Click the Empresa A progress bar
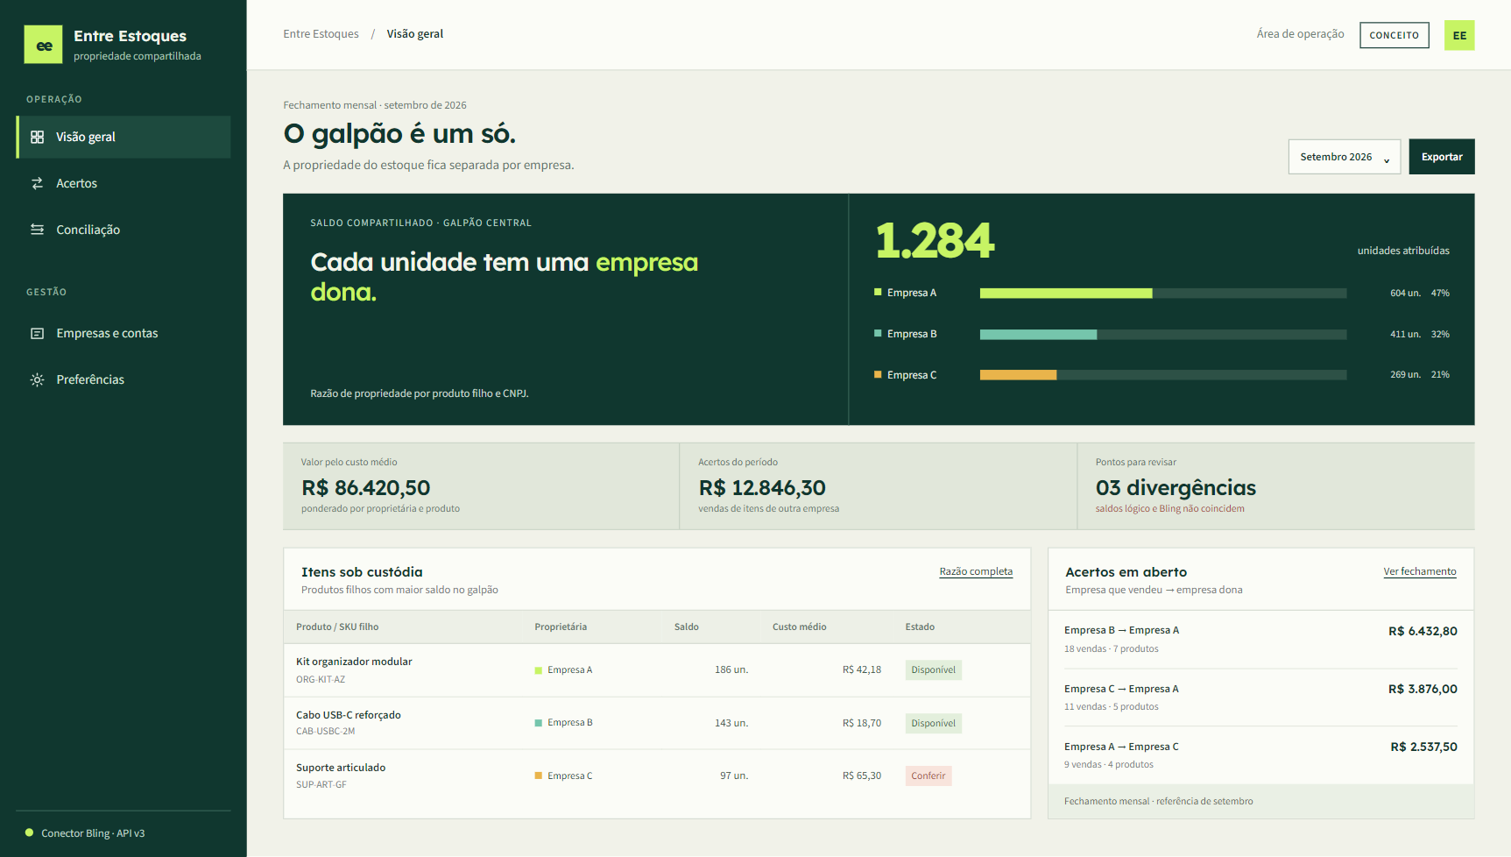The height and width of the screenshot is (857, 1511). tap(1163, 294)
